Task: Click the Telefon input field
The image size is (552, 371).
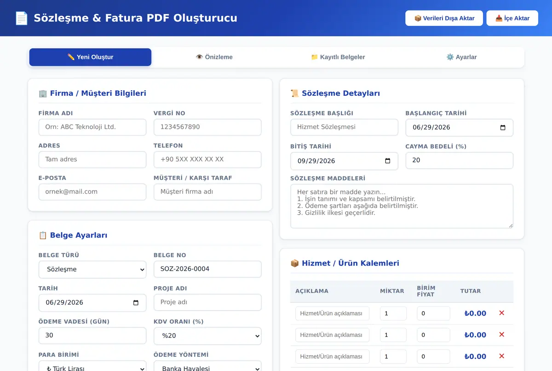Action: click(x=207, y=159)
